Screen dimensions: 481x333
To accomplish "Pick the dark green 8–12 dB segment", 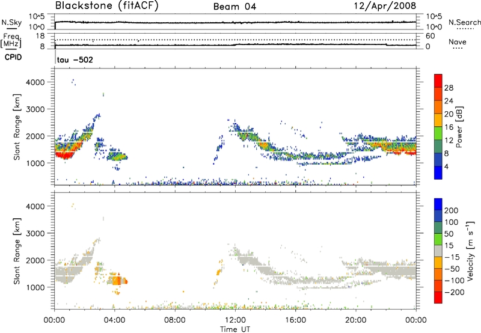I will click(438, 146).
